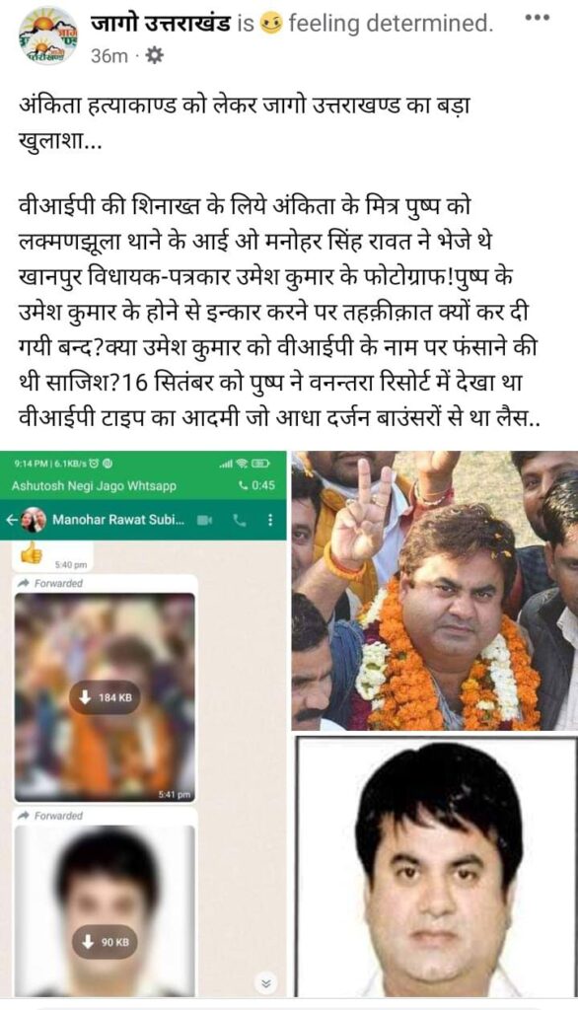Tap the scroll-to-bottom double chevron button
578x1010 pixels.
coord(265,982)
